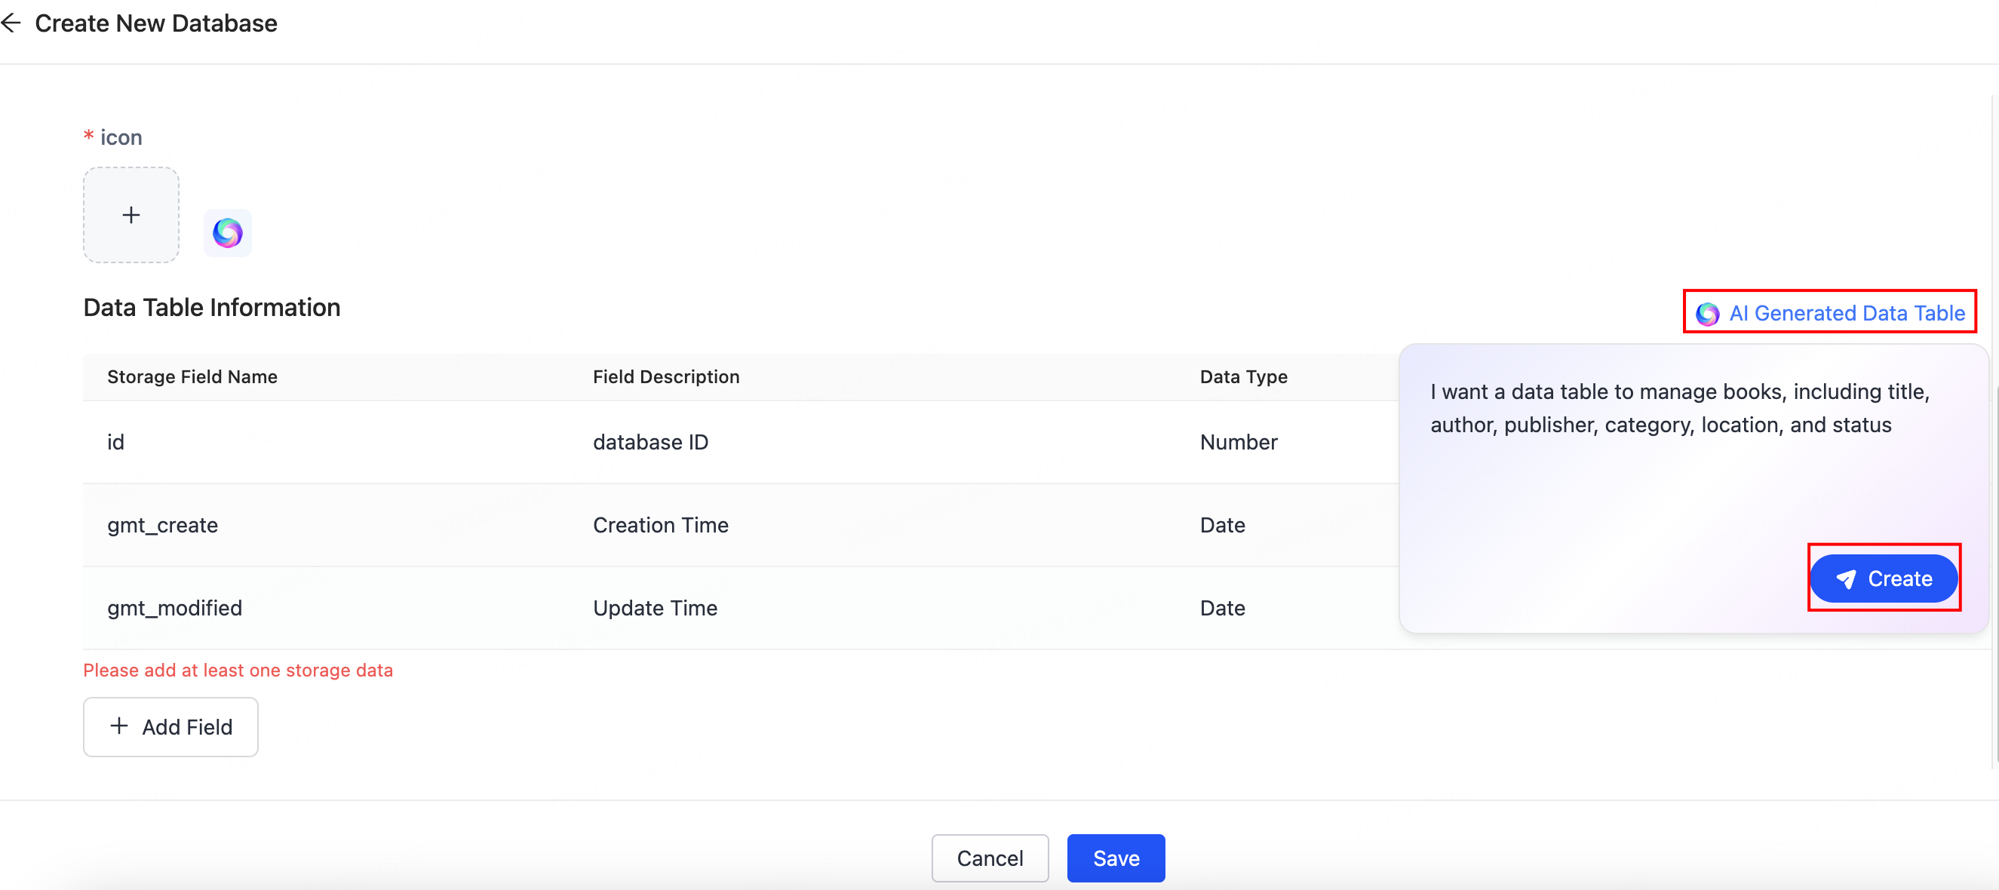The width and height of the screenshot is (1999, 890).
Task: Click the Field Description column header
Action: (x=666, y=377)
